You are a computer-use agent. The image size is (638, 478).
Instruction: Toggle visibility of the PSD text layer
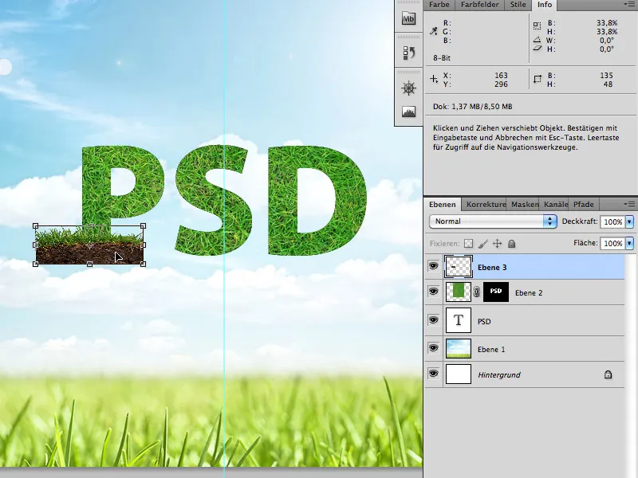(x=434, y=320)
